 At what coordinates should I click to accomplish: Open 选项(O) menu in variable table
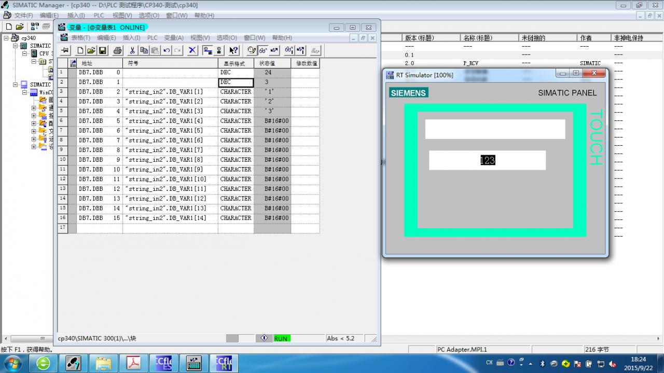tap(227, 38)
